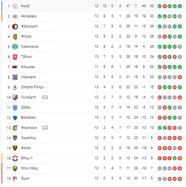
Task: Open the Αϊντχόφεν team page
Action: coord(29,16)
